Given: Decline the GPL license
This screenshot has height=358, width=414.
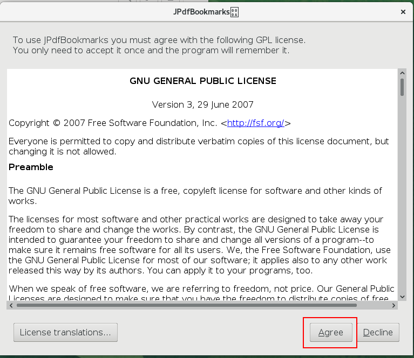Looking at the screenshot, I should [x=378, y=333].
